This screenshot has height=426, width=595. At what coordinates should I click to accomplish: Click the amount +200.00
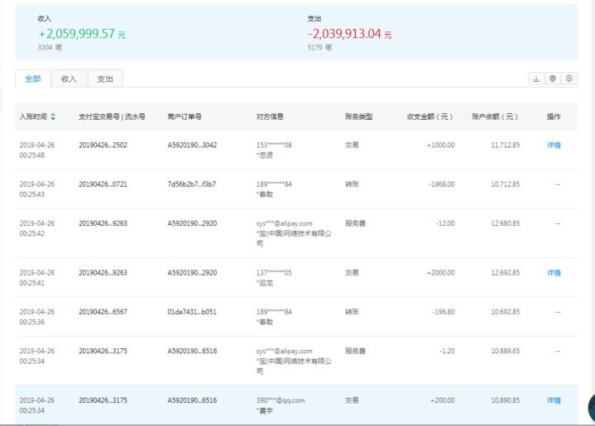(x=443, y=400)
